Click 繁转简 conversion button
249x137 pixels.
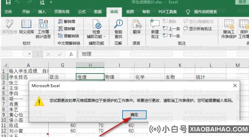click(x=67, y=21)
